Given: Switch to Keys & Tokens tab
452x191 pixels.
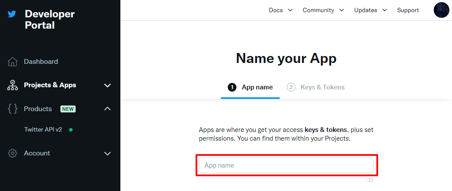Looking at the screenshot, I should coord(316,87).
